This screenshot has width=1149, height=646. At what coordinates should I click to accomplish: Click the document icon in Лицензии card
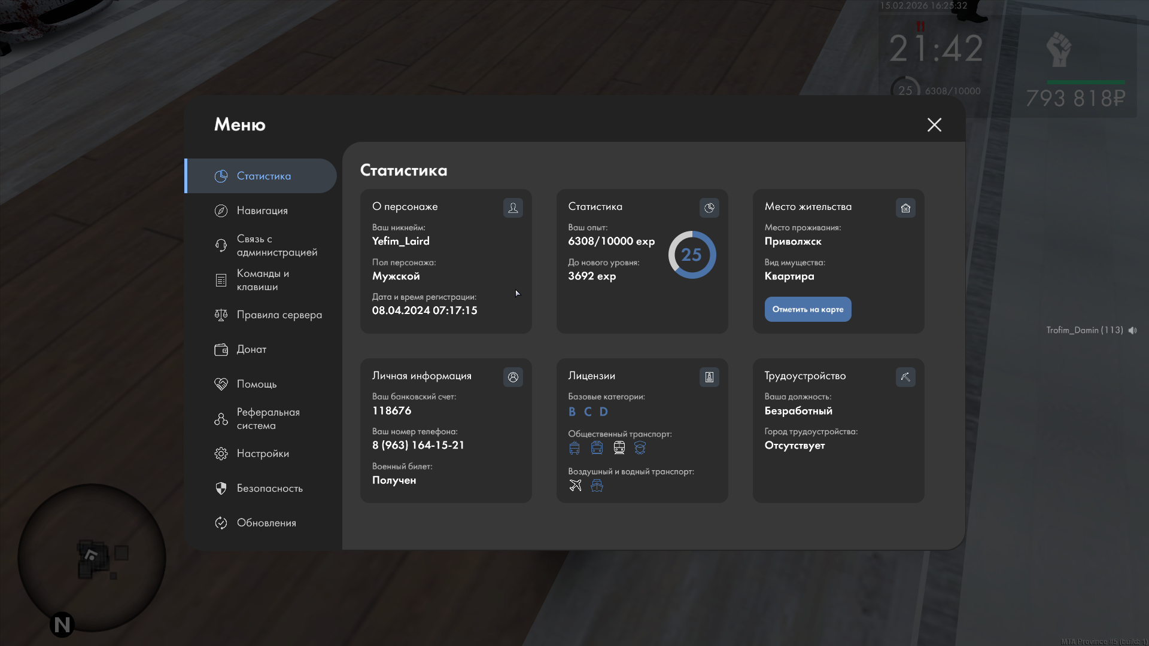point(709,377)
